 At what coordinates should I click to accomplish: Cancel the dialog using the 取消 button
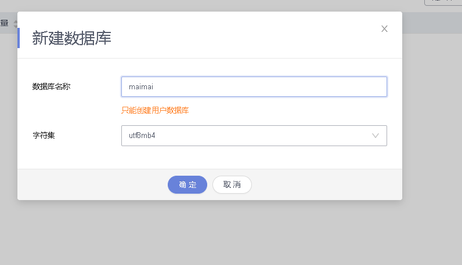click(232, 184)
